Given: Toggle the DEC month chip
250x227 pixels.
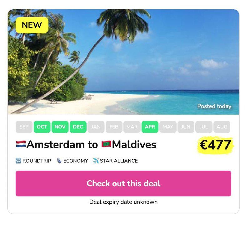Looking at the screenshot, I should click(x=78, y=127).
